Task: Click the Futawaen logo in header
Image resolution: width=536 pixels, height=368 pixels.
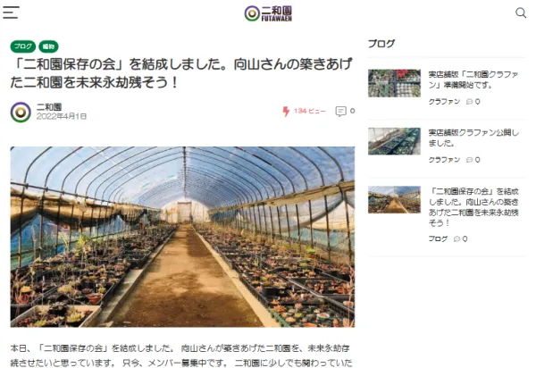Action: [268, 13]
